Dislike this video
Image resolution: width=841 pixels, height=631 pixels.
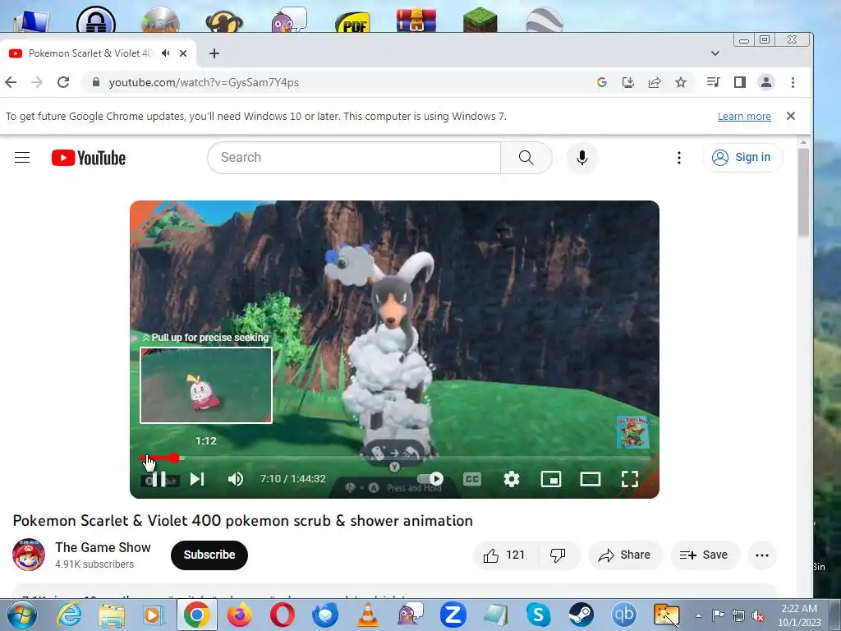(558, 555)
